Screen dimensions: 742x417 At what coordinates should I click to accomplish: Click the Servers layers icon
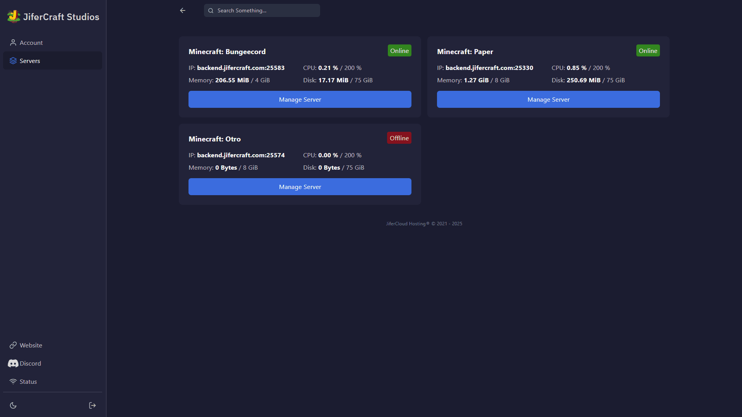coord(13,61)
